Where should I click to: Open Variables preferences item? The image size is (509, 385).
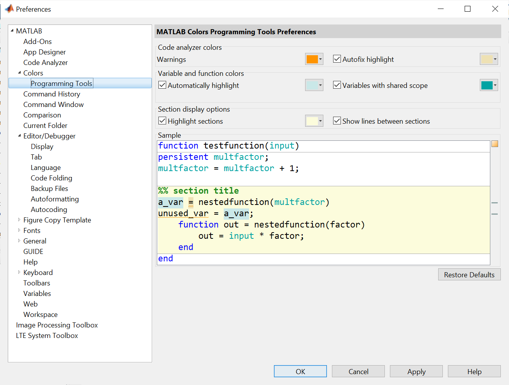[x=37, y=293]
